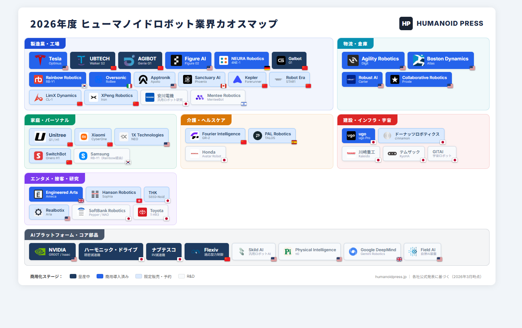The height and width of the screenshot is (328, 522).
Task: Click the Realbotix gear logo icon
Action: coord(38,212)
